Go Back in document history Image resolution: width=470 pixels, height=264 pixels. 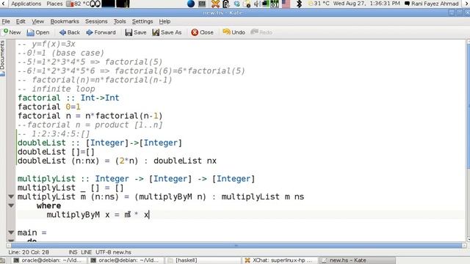(70, 32)
